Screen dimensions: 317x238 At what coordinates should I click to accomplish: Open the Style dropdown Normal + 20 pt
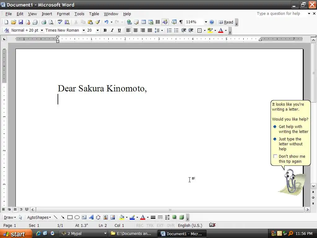pos(42,30)
